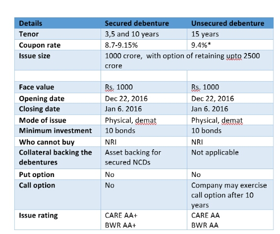Click underlined demat in Secured column
The image size is (280, 234).
146,120
